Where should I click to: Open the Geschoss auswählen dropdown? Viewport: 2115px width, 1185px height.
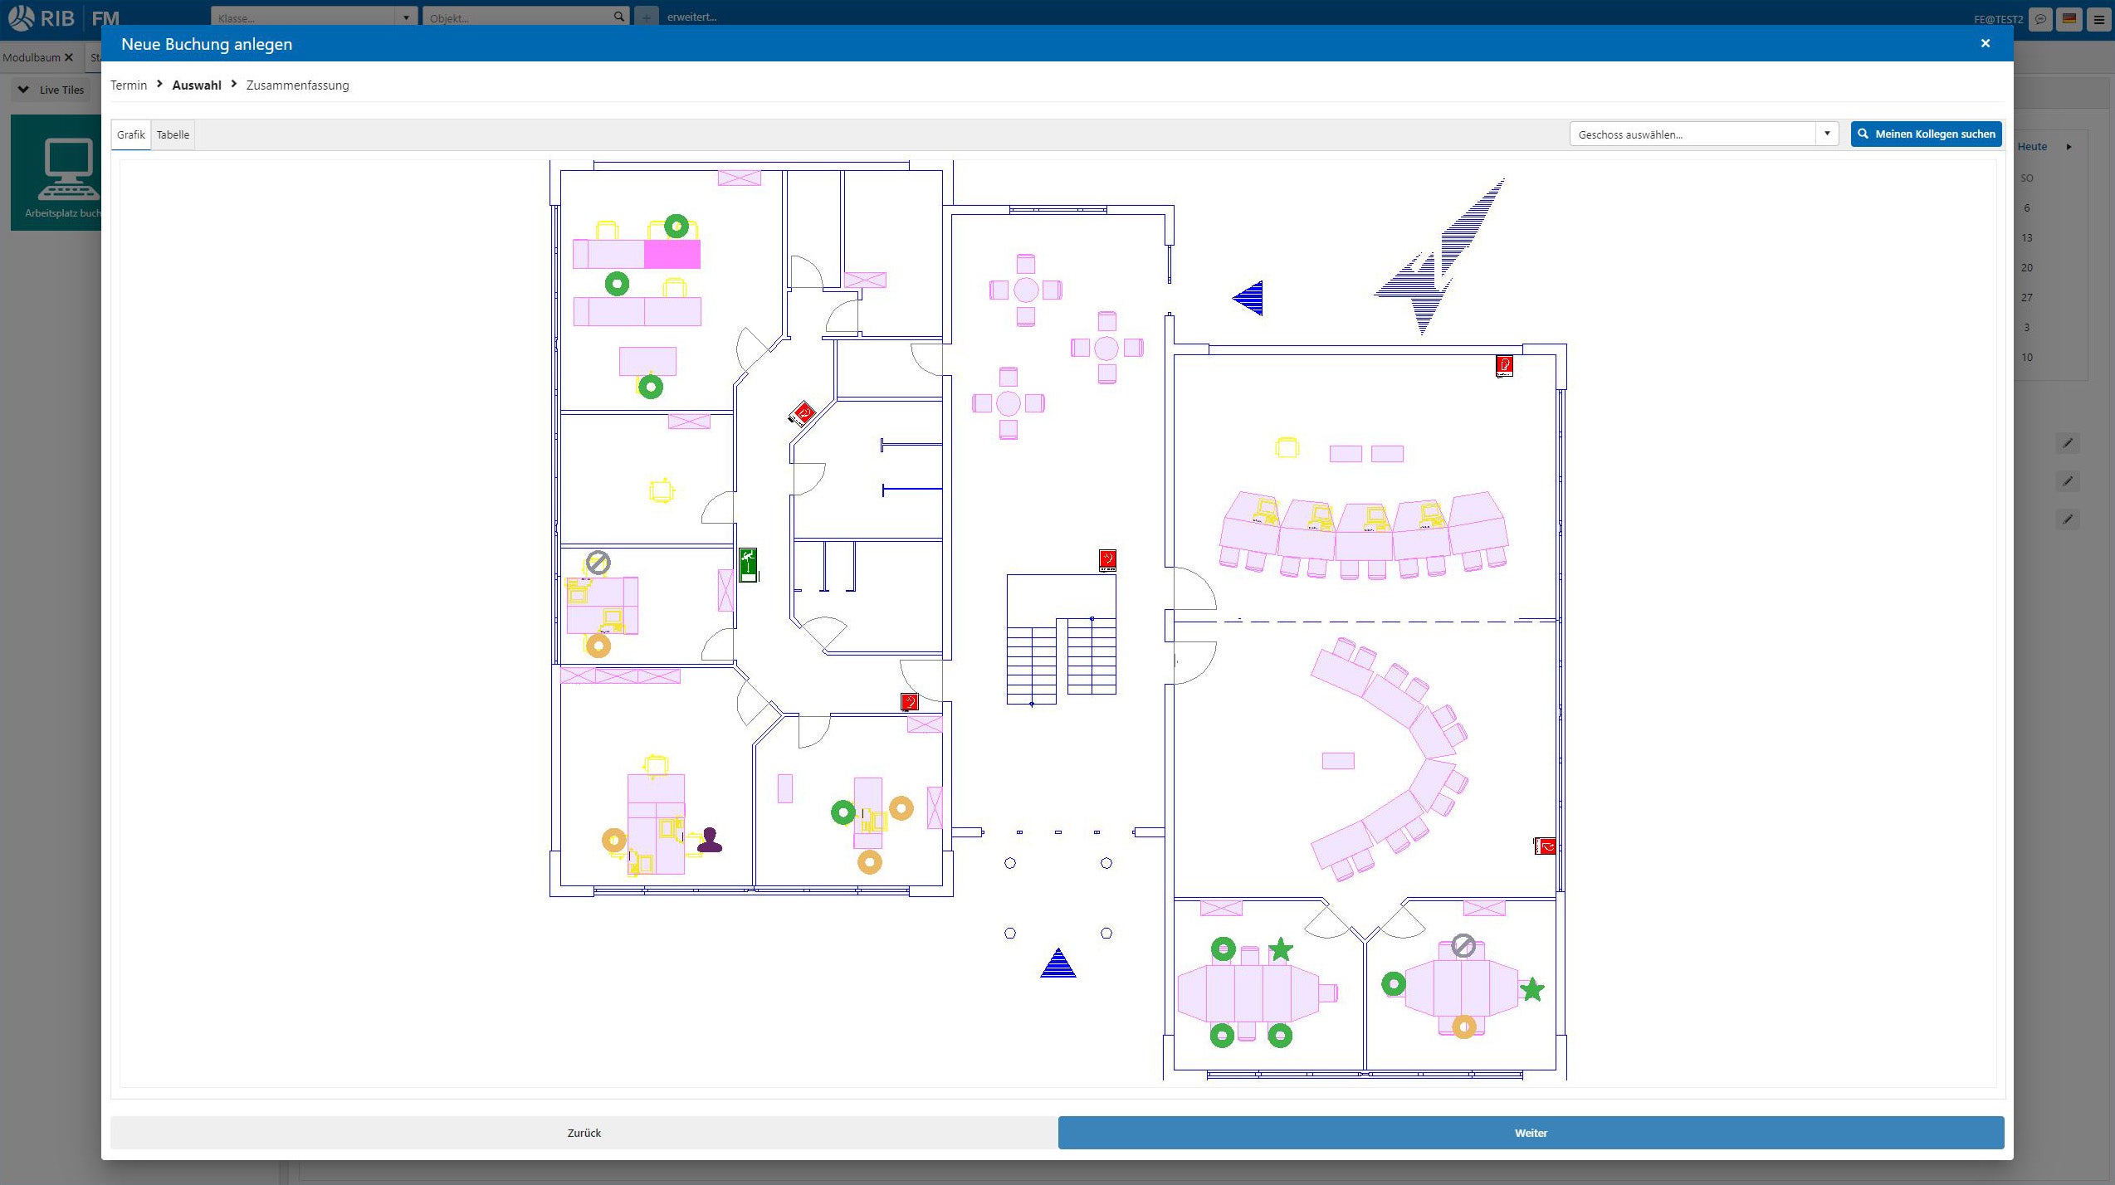(x=1827, y=134)
